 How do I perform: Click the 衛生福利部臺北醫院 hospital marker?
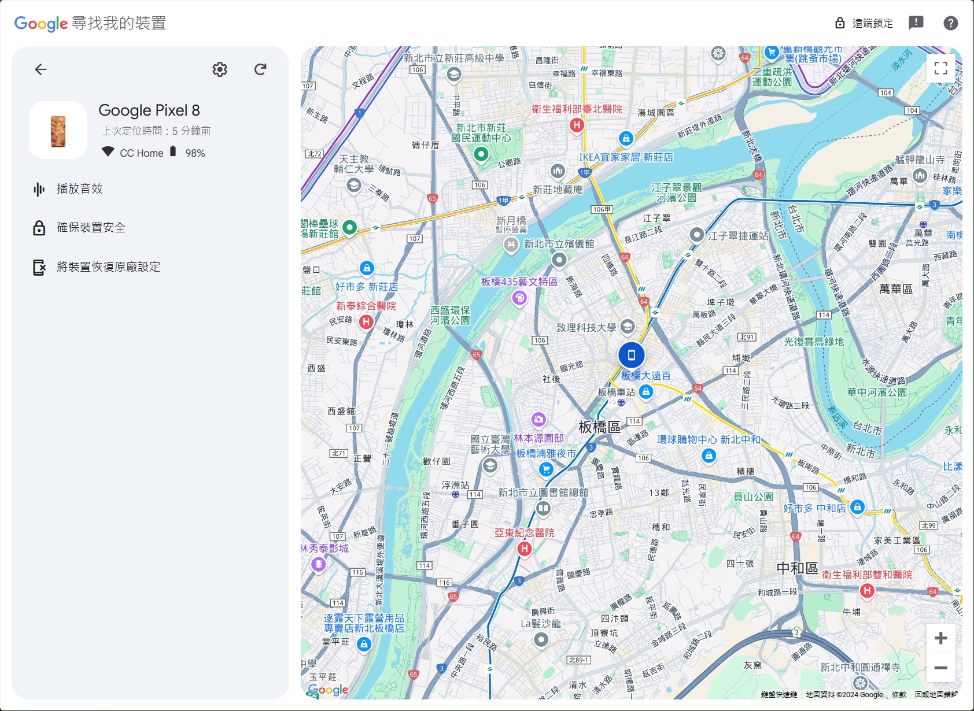click(577, 124)
